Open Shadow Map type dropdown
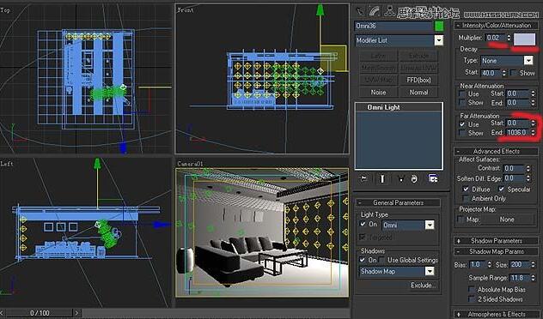This screenshot has height=319, width=543. pyautogui.click(x=430, y=271)
